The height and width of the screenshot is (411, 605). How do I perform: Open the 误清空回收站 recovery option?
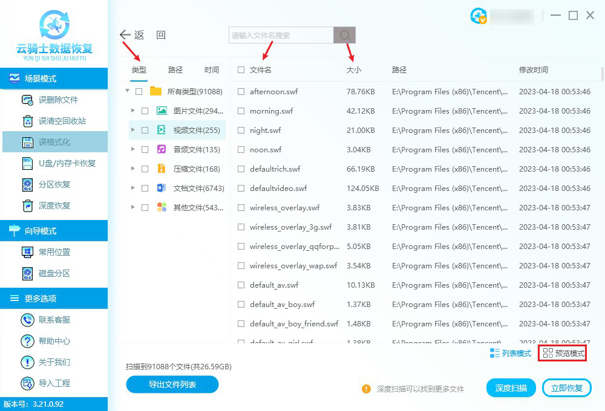click(x=27, y=121)
